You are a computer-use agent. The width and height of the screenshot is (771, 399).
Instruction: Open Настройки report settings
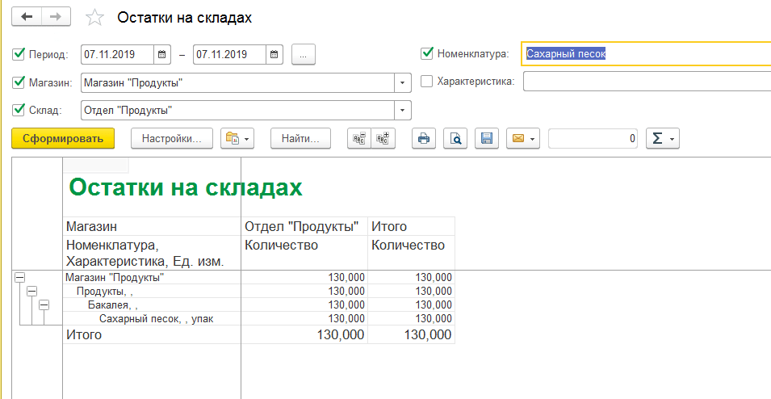(x=171, y=139)
